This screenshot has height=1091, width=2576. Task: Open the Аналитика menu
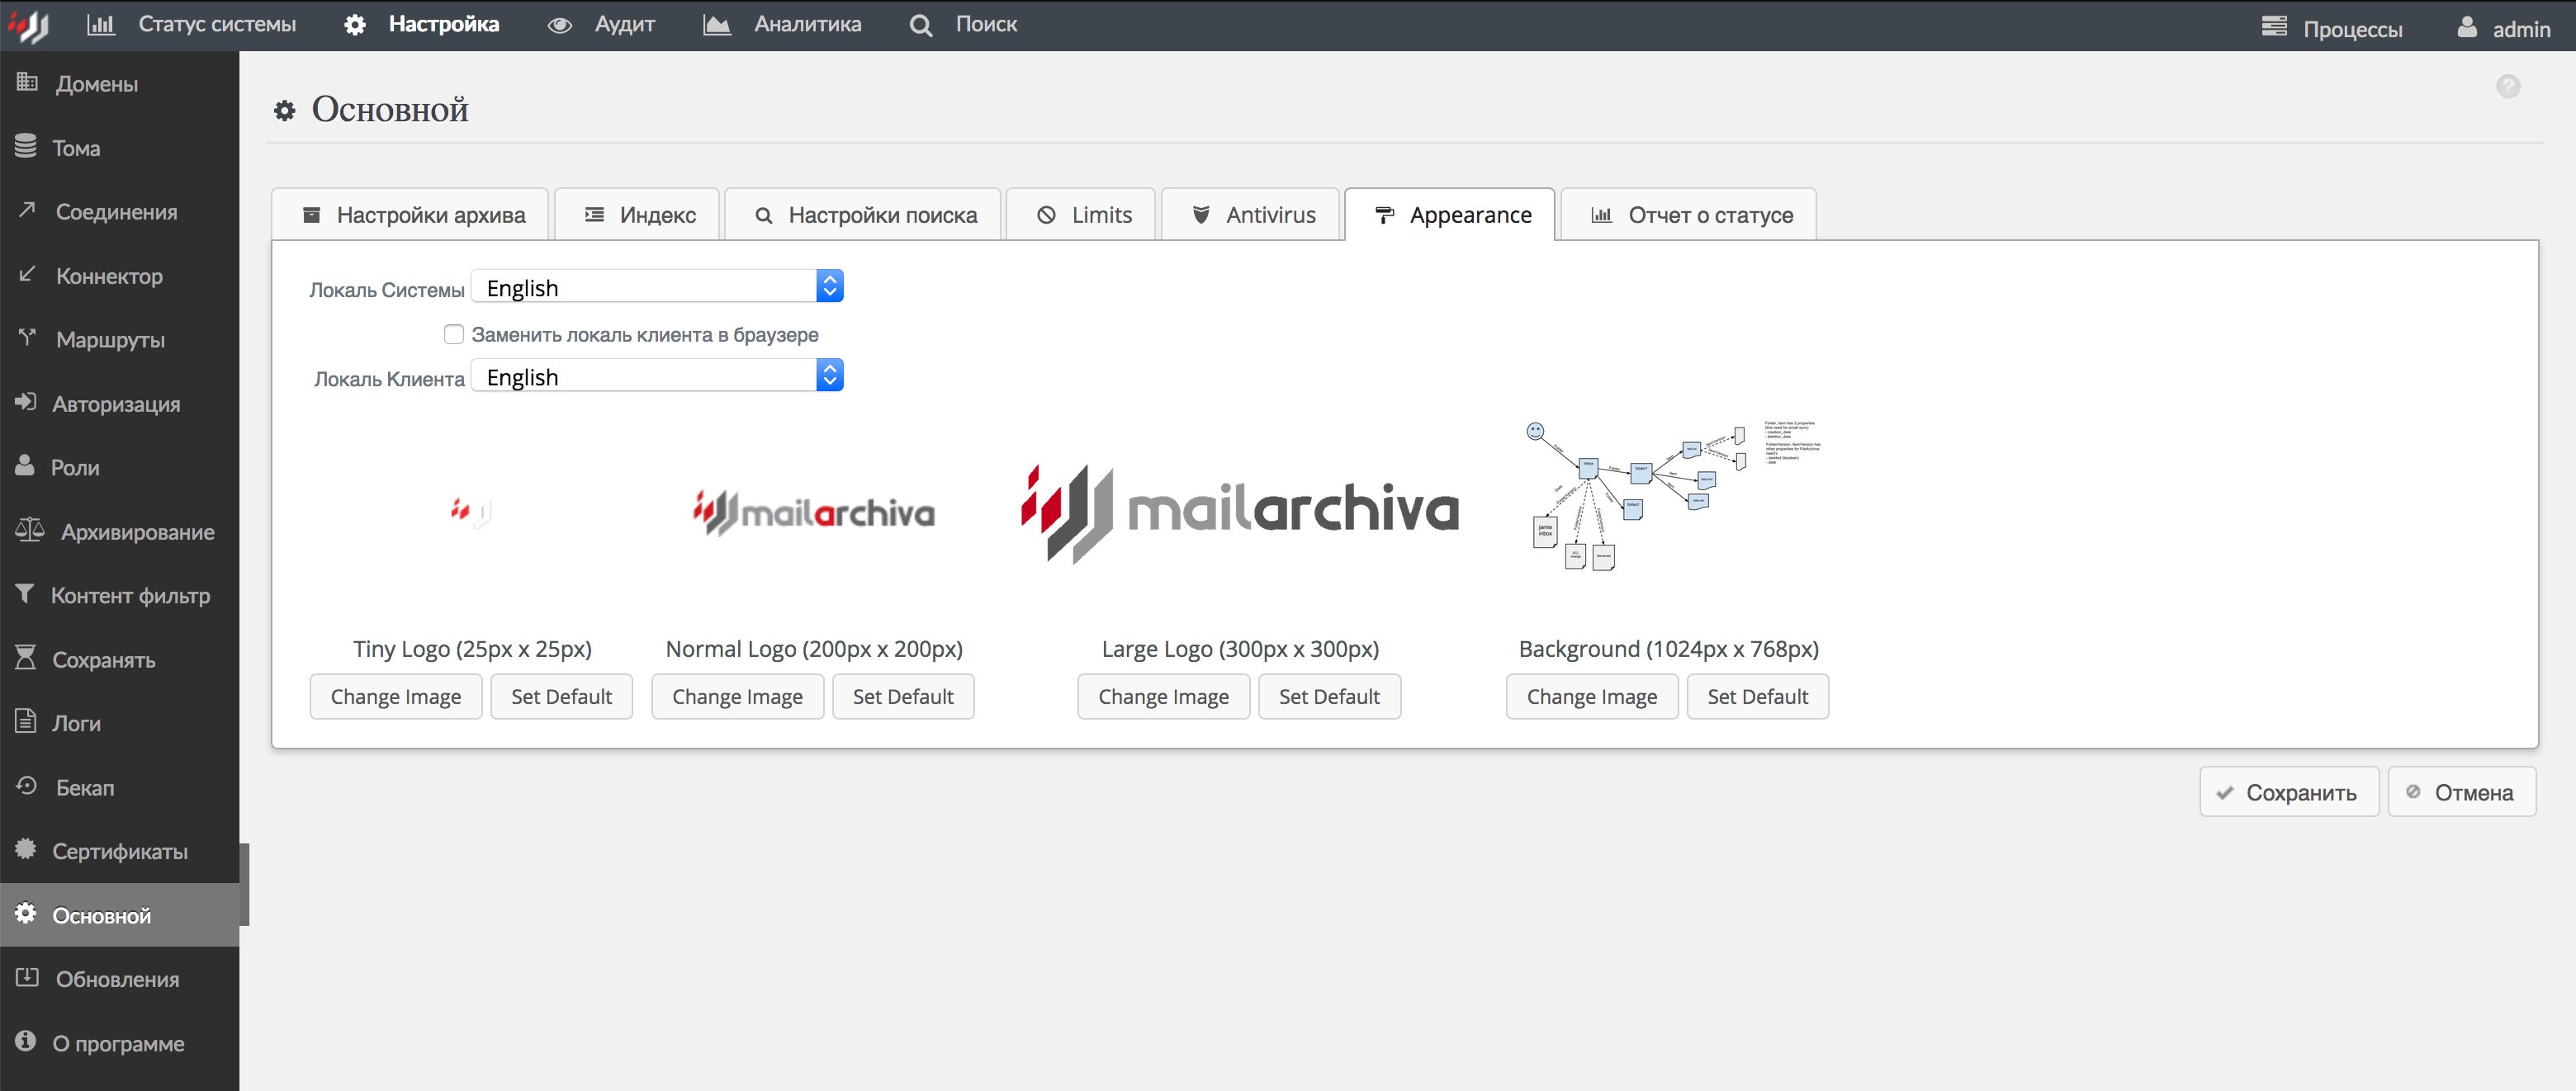click(x=807, y=24)
